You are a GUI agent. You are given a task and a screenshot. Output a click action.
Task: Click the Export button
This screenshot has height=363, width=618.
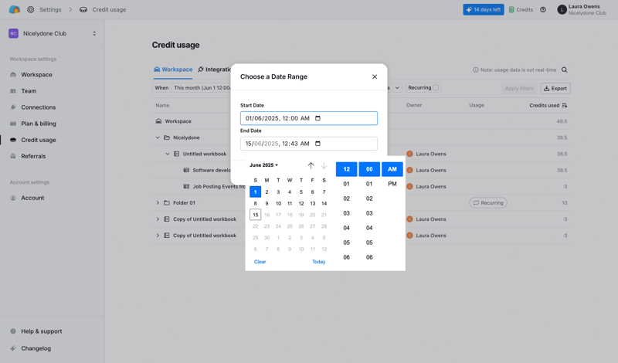point(555,88)
